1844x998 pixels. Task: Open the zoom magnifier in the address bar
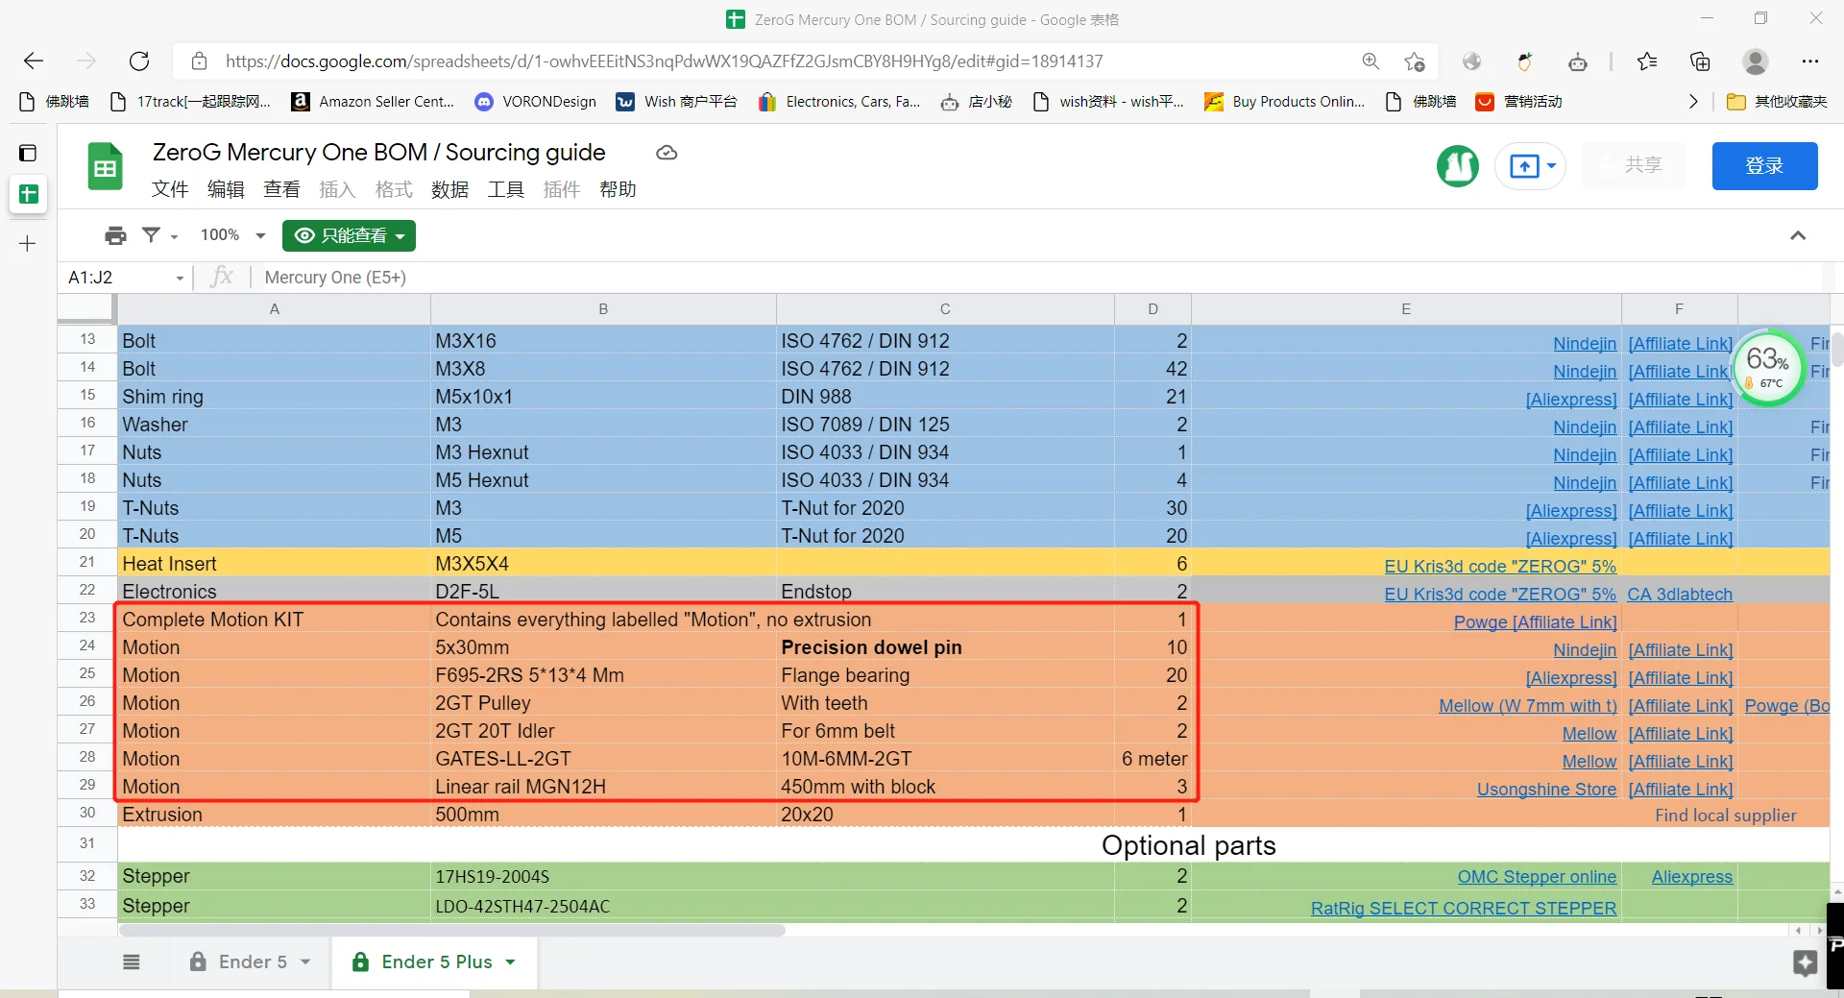(x=1371, y=61)
